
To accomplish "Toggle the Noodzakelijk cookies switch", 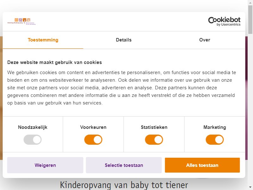I will coord(33,140).
